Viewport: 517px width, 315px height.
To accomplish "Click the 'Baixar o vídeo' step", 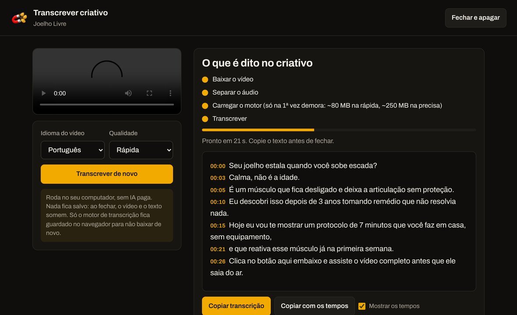I will pyautogui.click(x=233, y=79).
